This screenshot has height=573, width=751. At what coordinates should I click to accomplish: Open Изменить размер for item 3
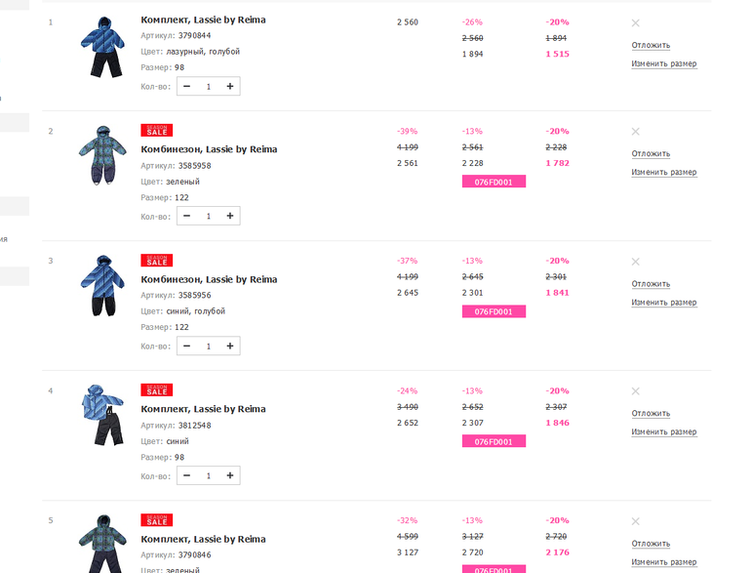[x=663, y=303]
